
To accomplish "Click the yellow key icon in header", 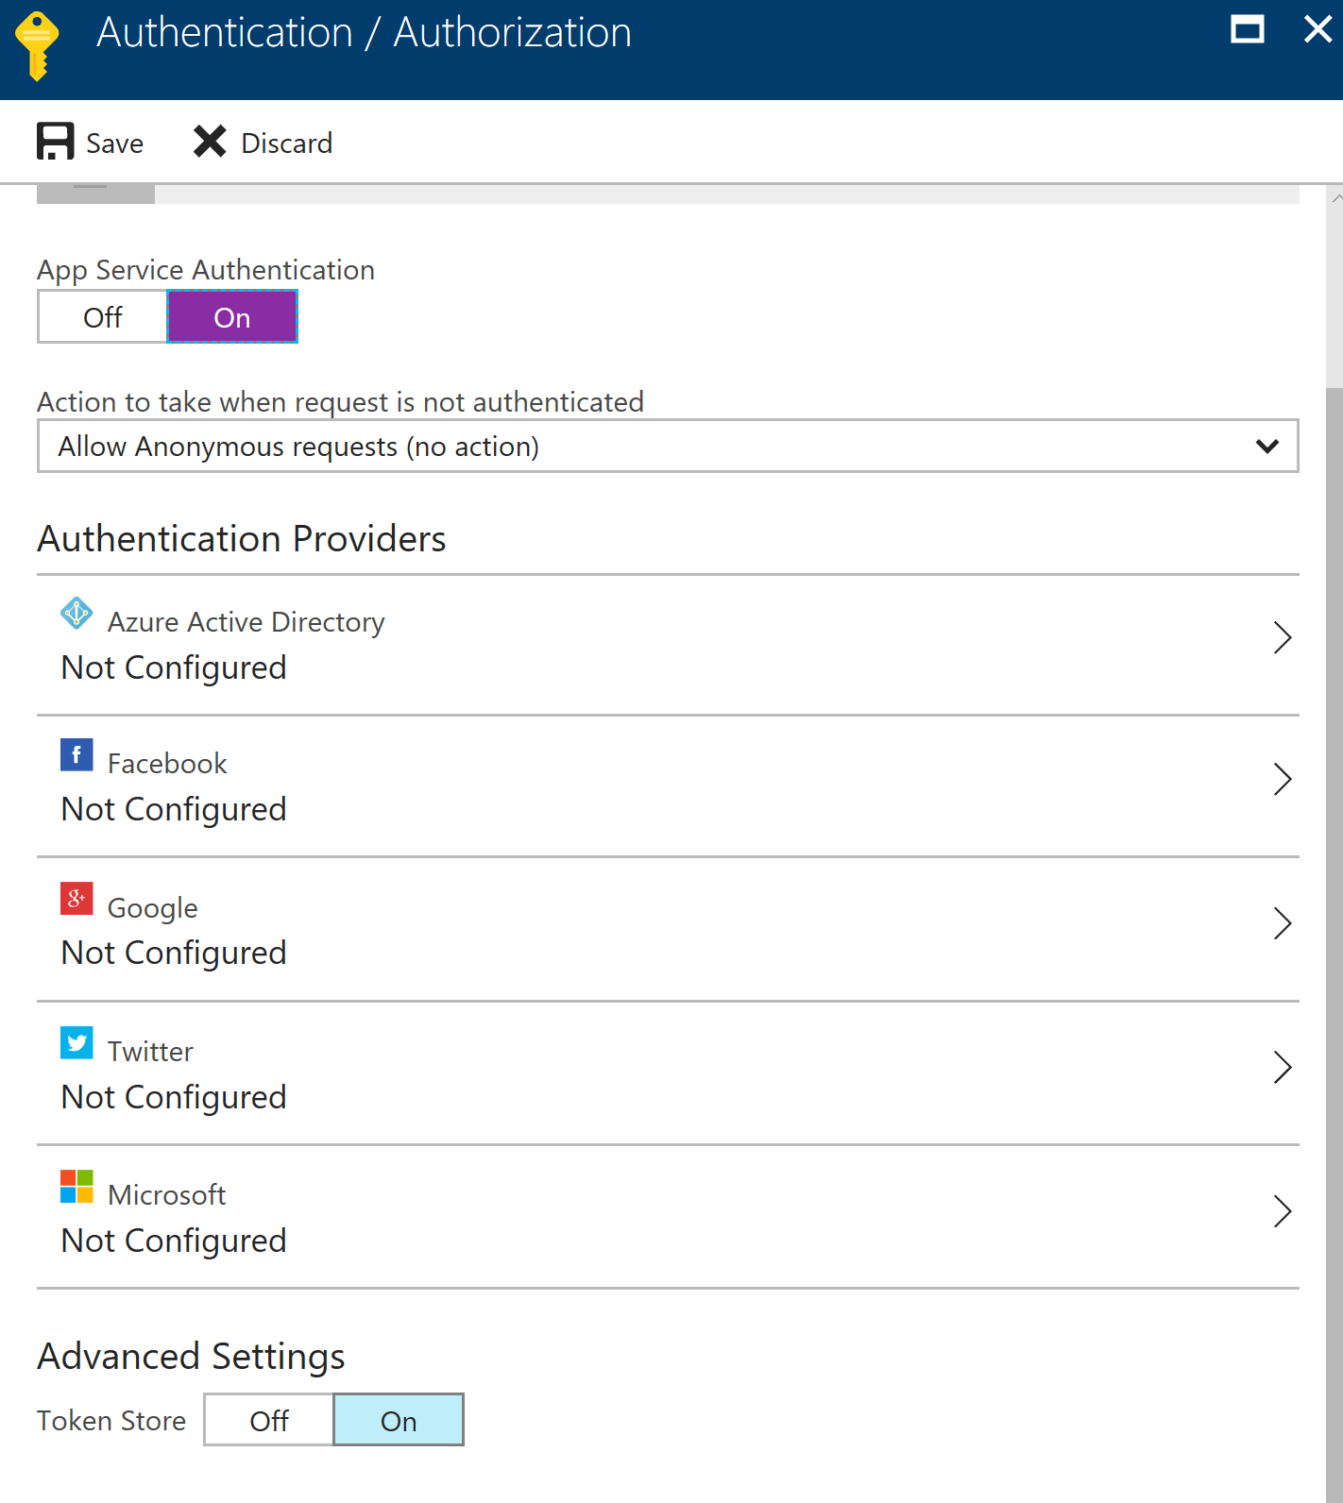I will tap(38, 46).
